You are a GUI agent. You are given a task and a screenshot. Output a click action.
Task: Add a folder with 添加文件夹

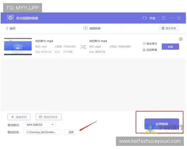(48, 117)
